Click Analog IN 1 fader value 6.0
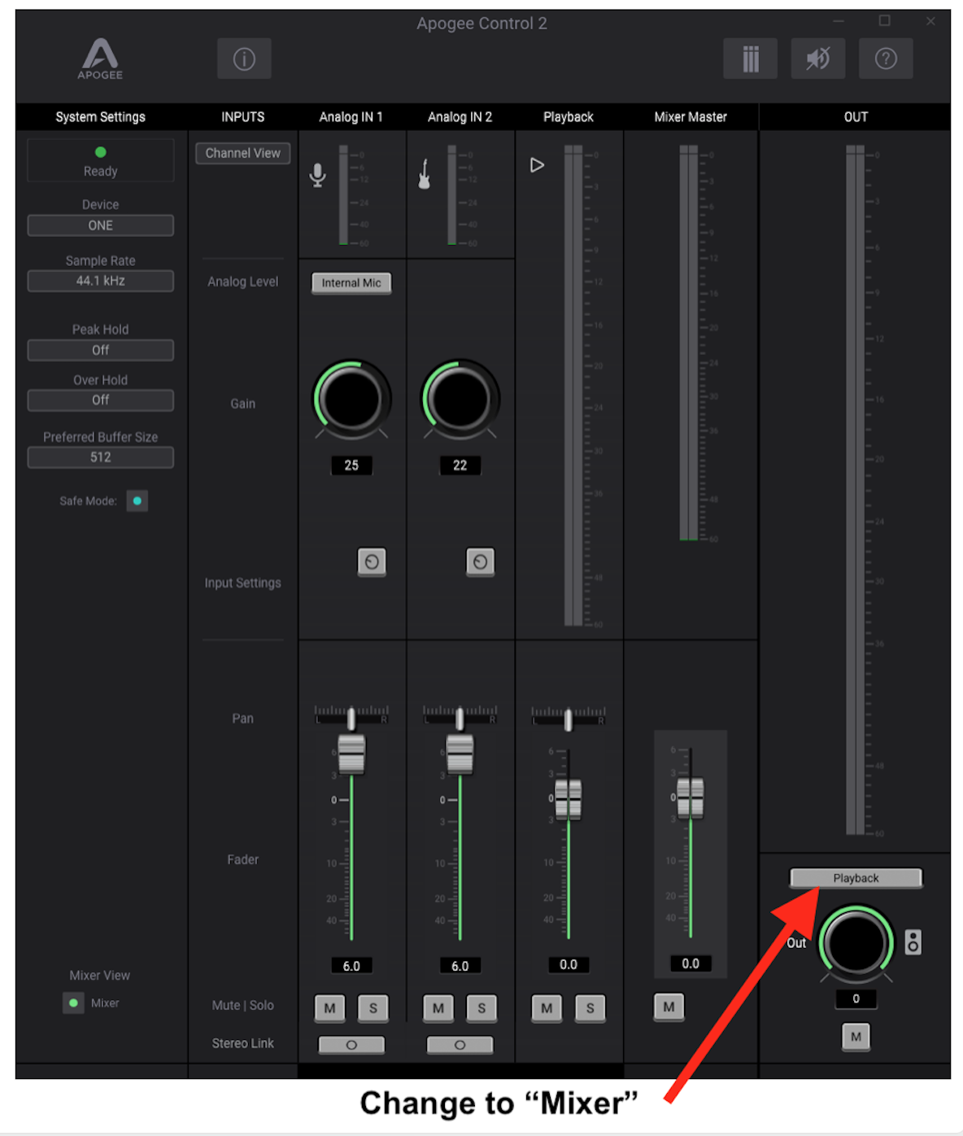Viewport: 963px width, 1136px height. pos(351,966)
